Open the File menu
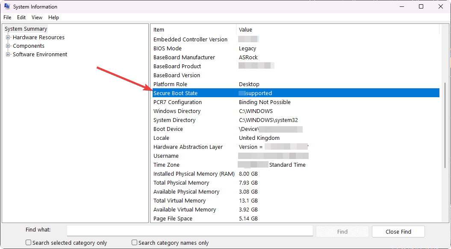 (7, 17)
